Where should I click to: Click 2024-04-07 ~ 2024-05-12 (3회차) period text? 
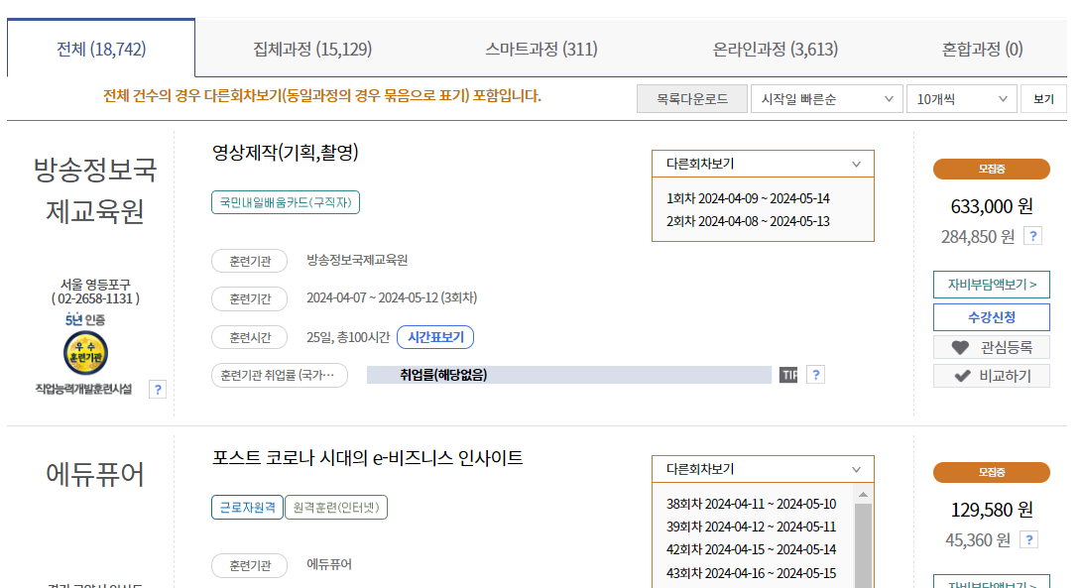(x=392, y=297)
